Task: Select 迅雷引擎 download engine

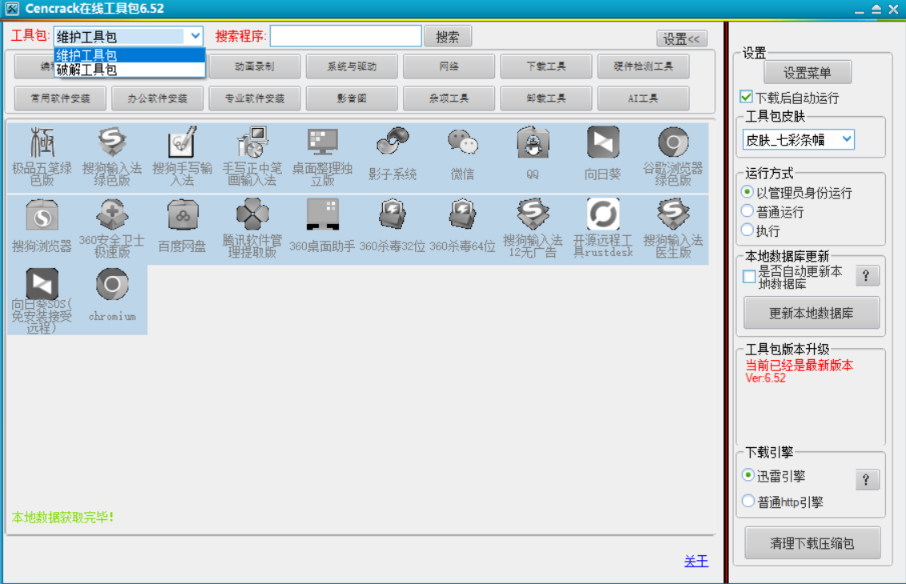Action: point(748,475)
